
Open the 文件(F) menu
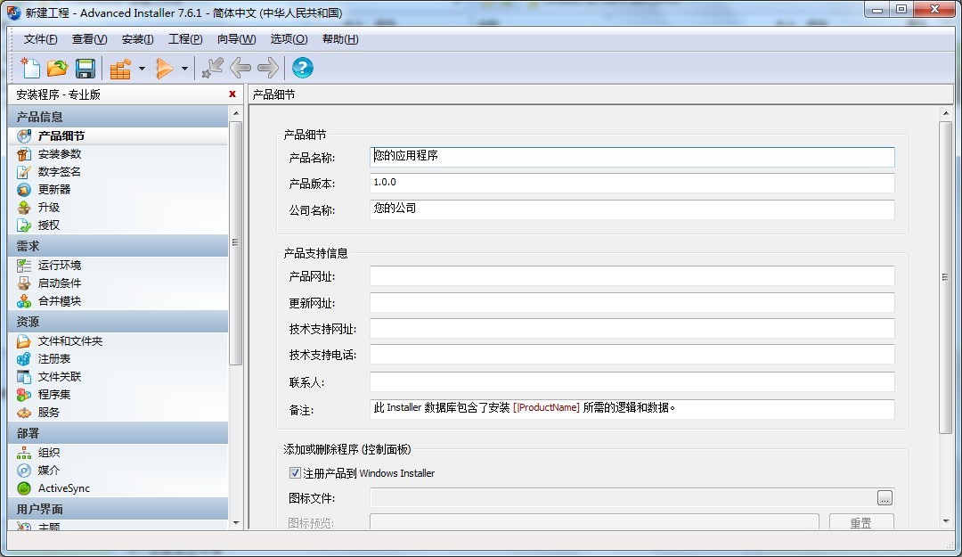pyautogui.click(x=40, y=39)
